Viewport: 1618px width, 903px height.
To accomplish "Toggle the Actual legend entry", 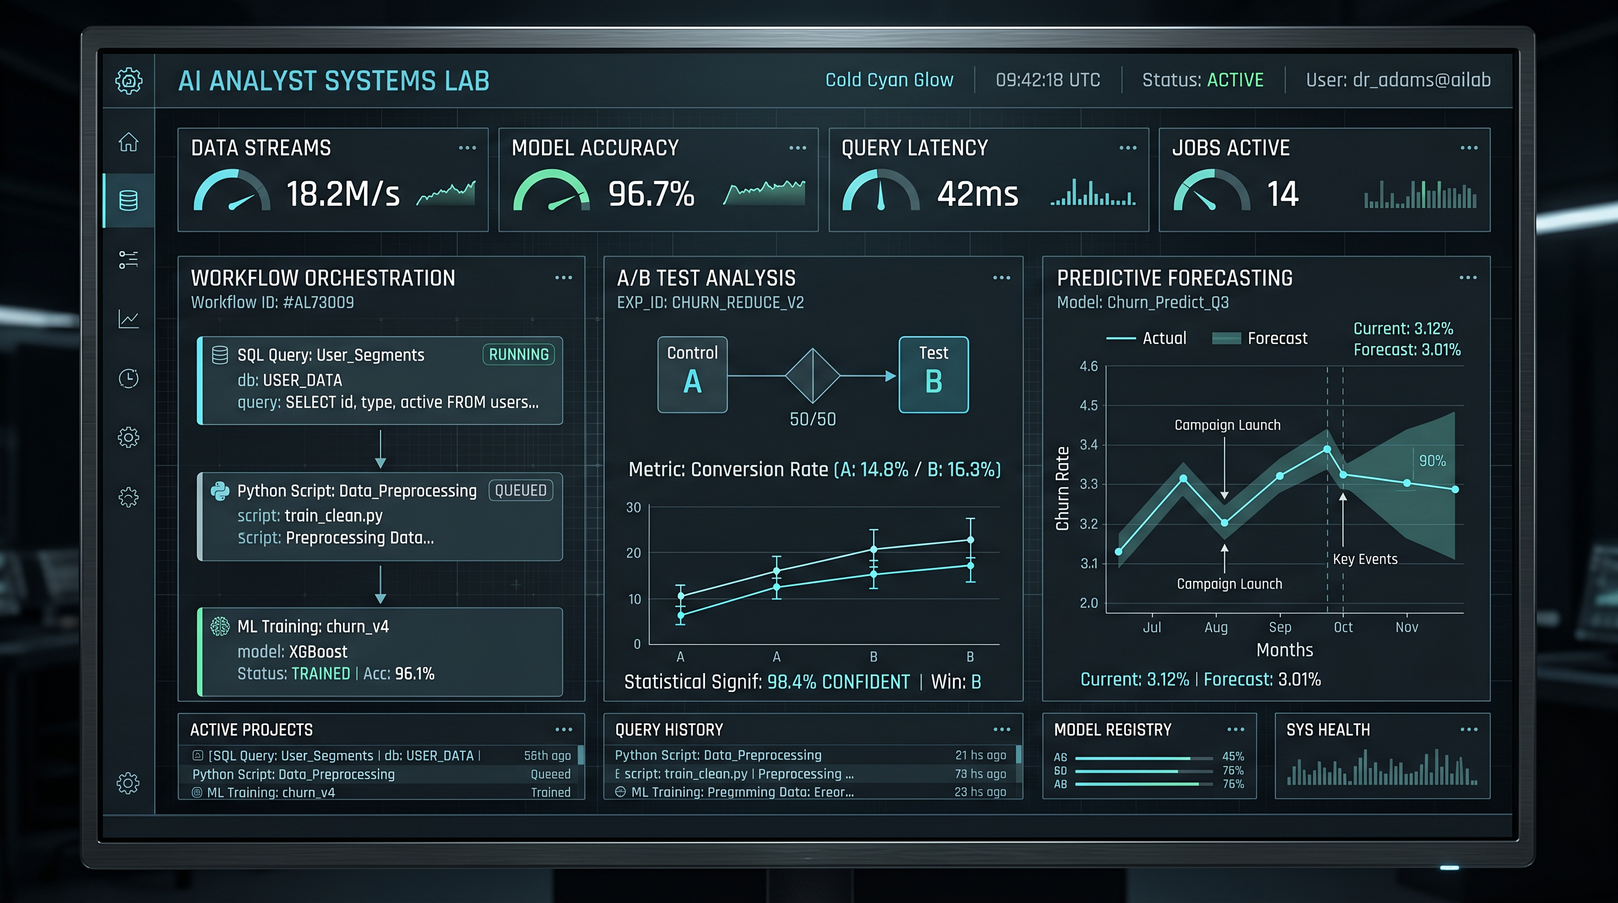I will [1146, 339].
